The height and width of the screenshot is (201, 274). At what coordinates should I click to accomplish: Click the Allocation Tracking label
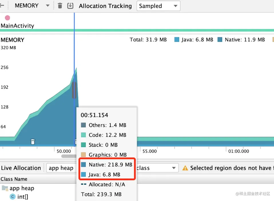[105, 6]
